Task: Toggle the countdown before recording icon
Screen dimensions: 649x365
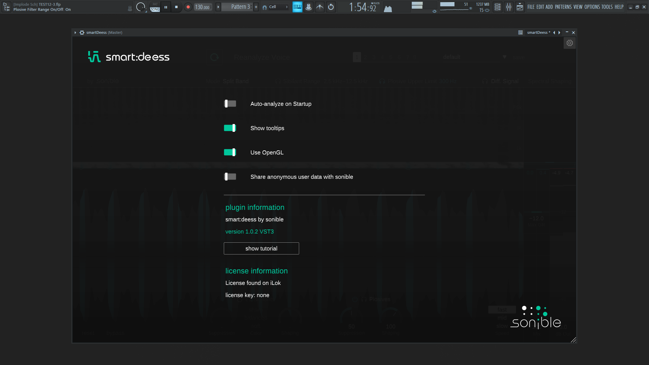Action: pyautogui.click(x=331, y=7)
